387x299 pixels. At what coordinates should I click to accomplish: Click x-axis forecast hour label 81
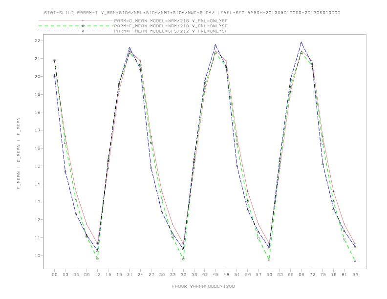344,275
